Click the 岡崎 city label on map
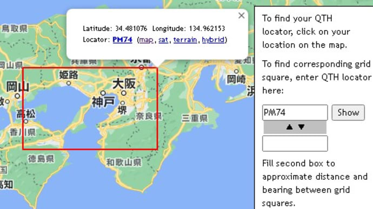Viewport: 373px width, 209px height. [236, 79]
